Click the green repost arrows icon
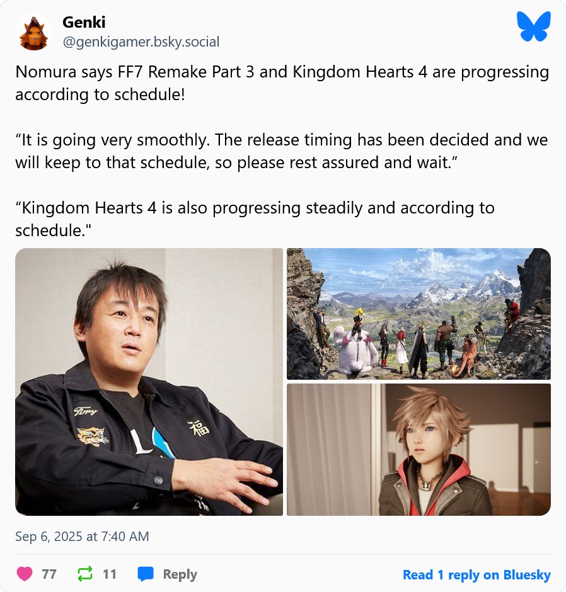This screenshot has width=566, height=592. [x=84, y=574]
